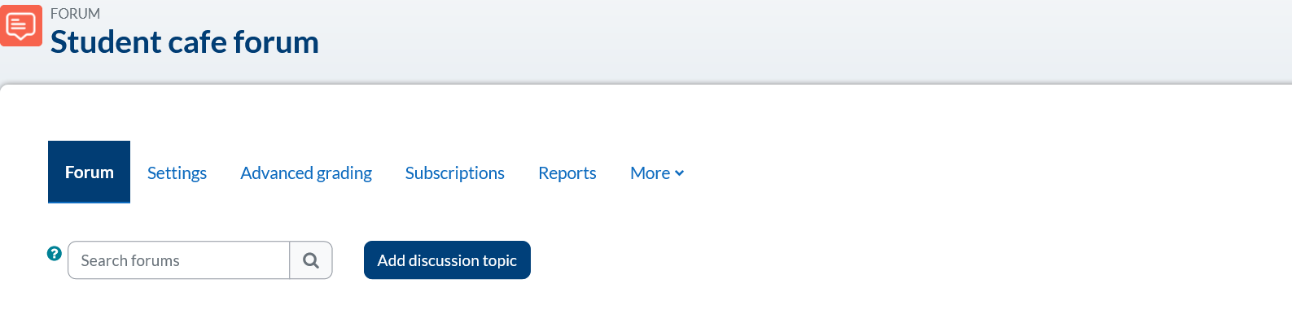The height and width of the screenshot is (336, 1292).
Task: Start a new discussion topic
Action: (447, 260)
